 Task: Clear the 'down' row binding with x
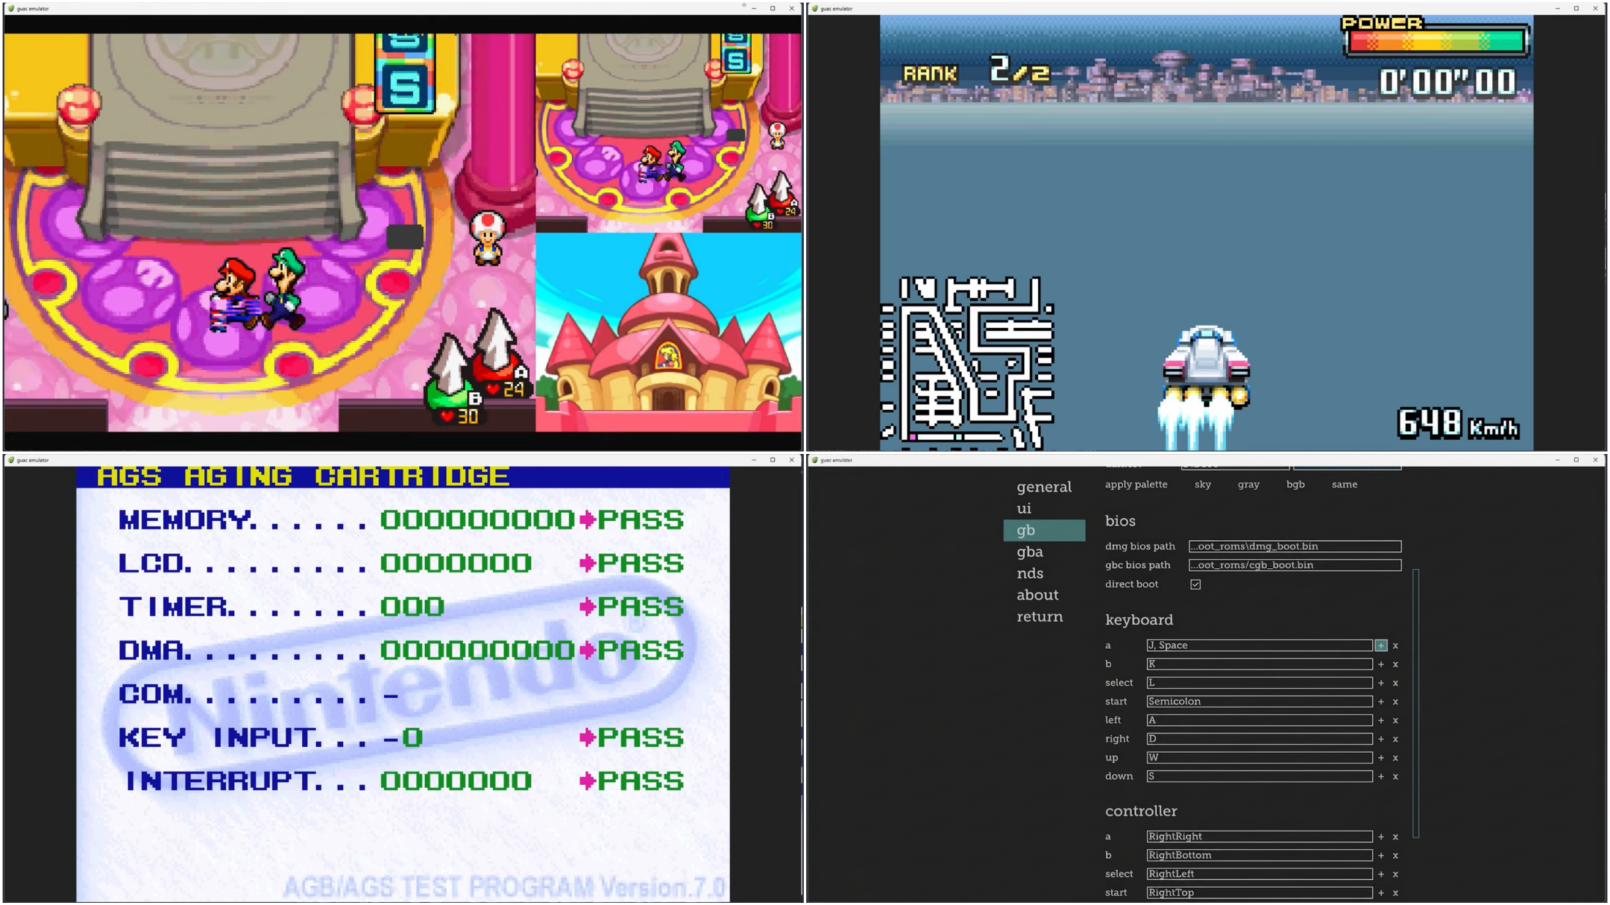point(1395,777)
